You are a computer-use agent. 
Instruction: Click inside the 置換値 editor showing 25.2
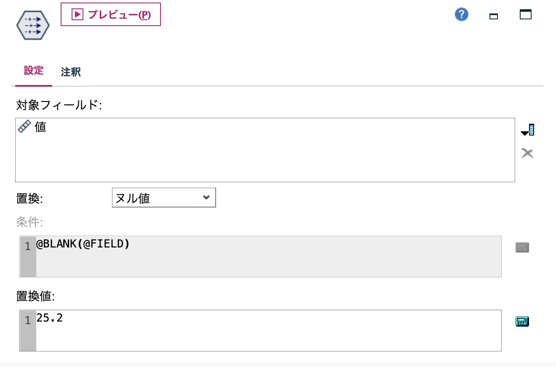pos(168,331)
